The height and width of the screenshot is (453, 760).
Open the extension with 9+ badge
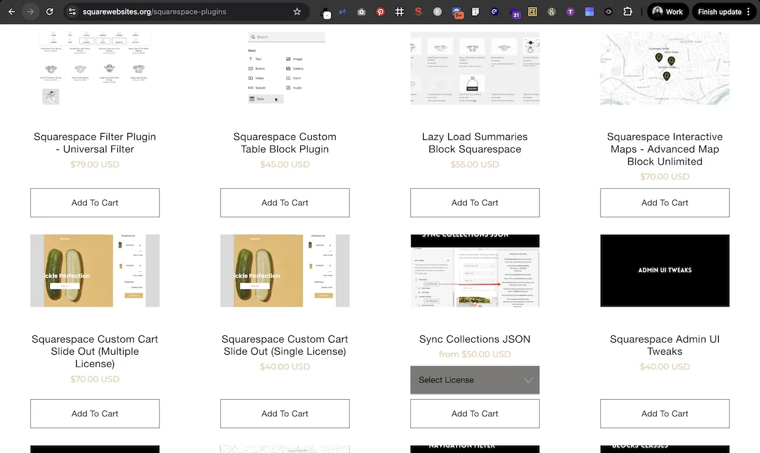(458, 12)
